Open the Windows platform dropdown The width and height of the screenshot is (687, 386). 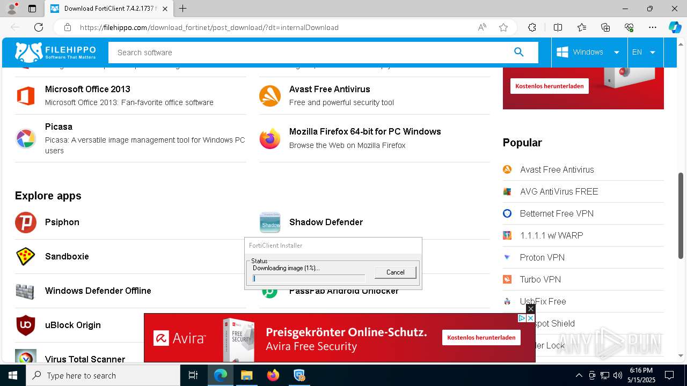(589, 52)
